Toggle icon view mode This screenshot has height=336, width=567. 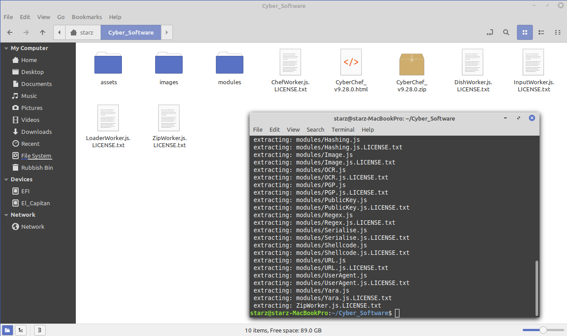(524, 32)
